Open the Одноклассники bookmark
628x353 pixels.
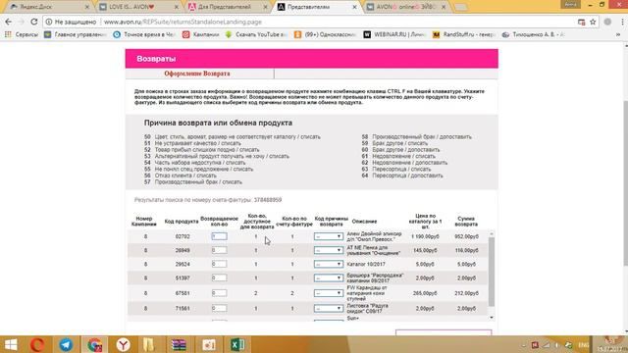[x=325, y=35]
